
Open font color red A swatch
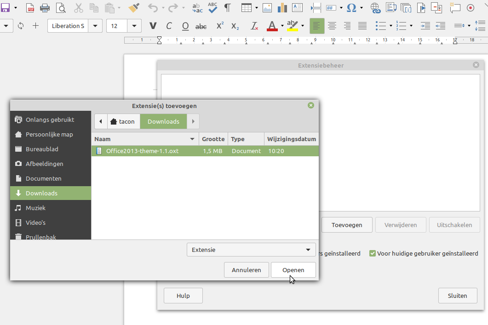pos(272,26)
